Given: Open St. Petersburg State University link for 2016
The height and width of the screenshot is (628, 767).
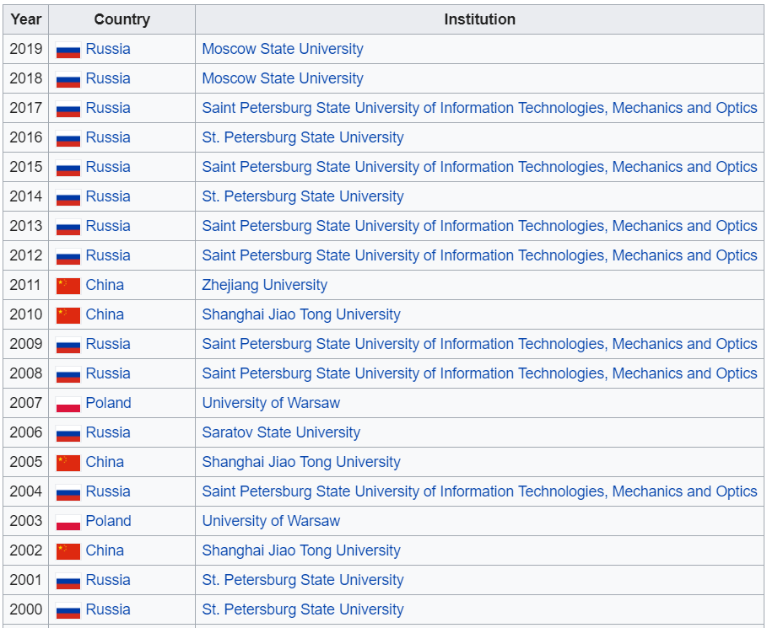Looking at the screenshot, I should pyautogui.click(x=303, y=137).
